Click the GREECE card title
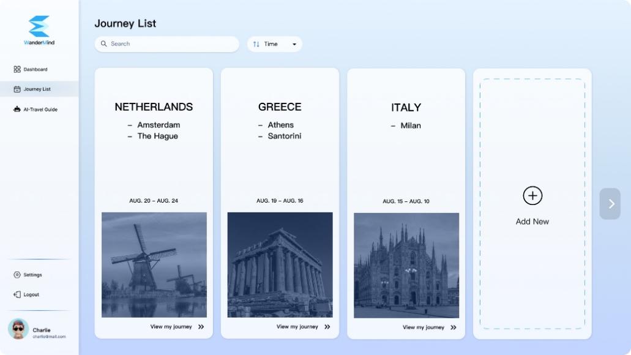 [280, 106]
